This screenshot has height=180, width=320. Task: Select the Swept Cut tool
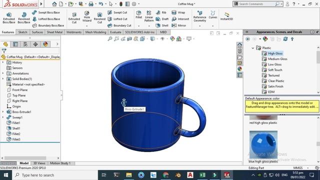click(117, 12)
